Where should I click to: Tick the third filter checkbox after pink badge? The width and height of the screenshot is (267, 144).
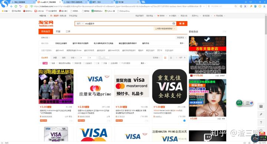coord(57,63)
